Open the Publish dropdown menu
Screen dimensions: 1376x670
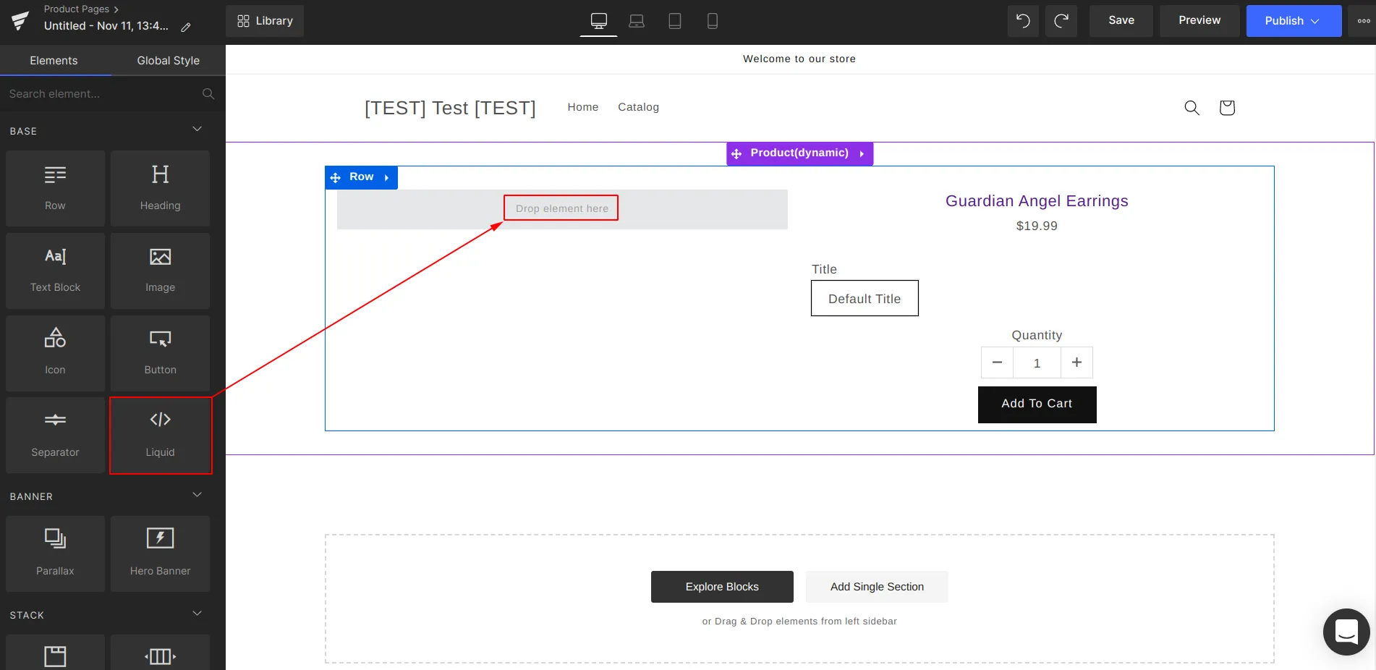1294,21
